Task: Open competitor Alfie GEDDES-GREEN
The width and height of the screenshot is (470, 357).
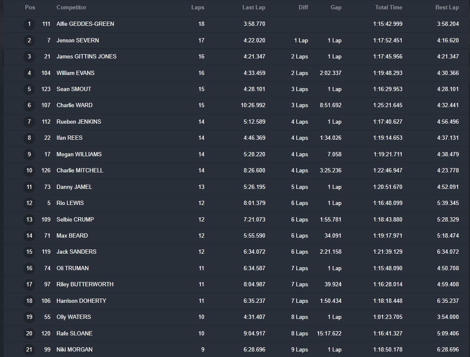Action: click(85, 24)
